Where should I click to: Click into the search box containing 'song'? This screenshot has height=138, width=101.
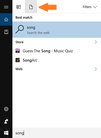click(57, 133)
